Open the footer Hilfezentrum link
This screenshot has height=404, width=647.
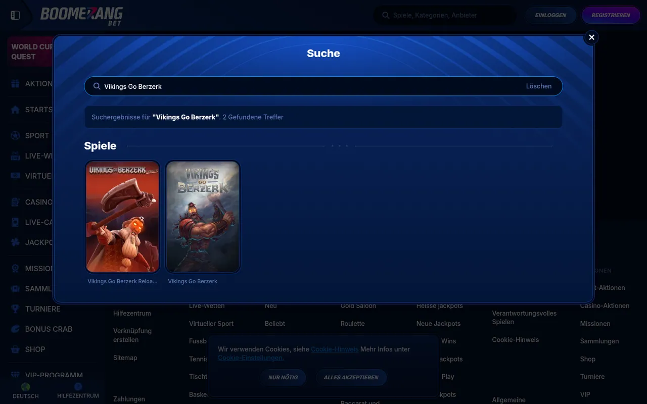[132, 313]
